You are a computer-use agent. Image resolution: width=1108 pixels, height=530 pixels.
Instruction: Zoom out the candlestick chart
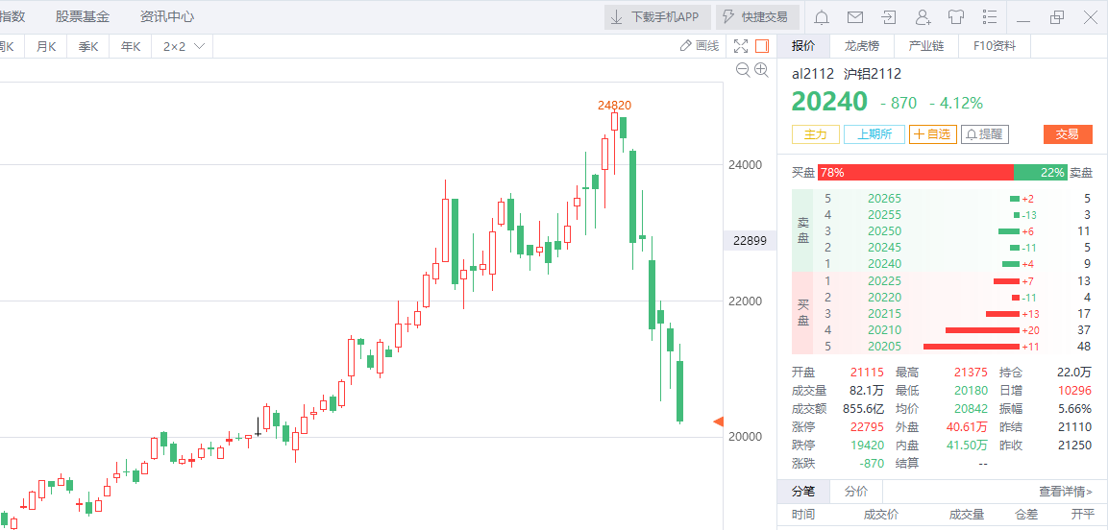pyautogui.click(x=742, y=69)
